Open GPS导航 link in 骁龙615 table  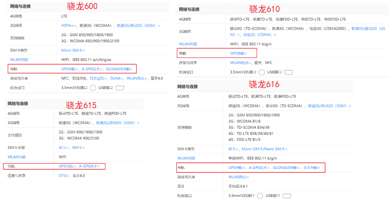click(67, 166)
